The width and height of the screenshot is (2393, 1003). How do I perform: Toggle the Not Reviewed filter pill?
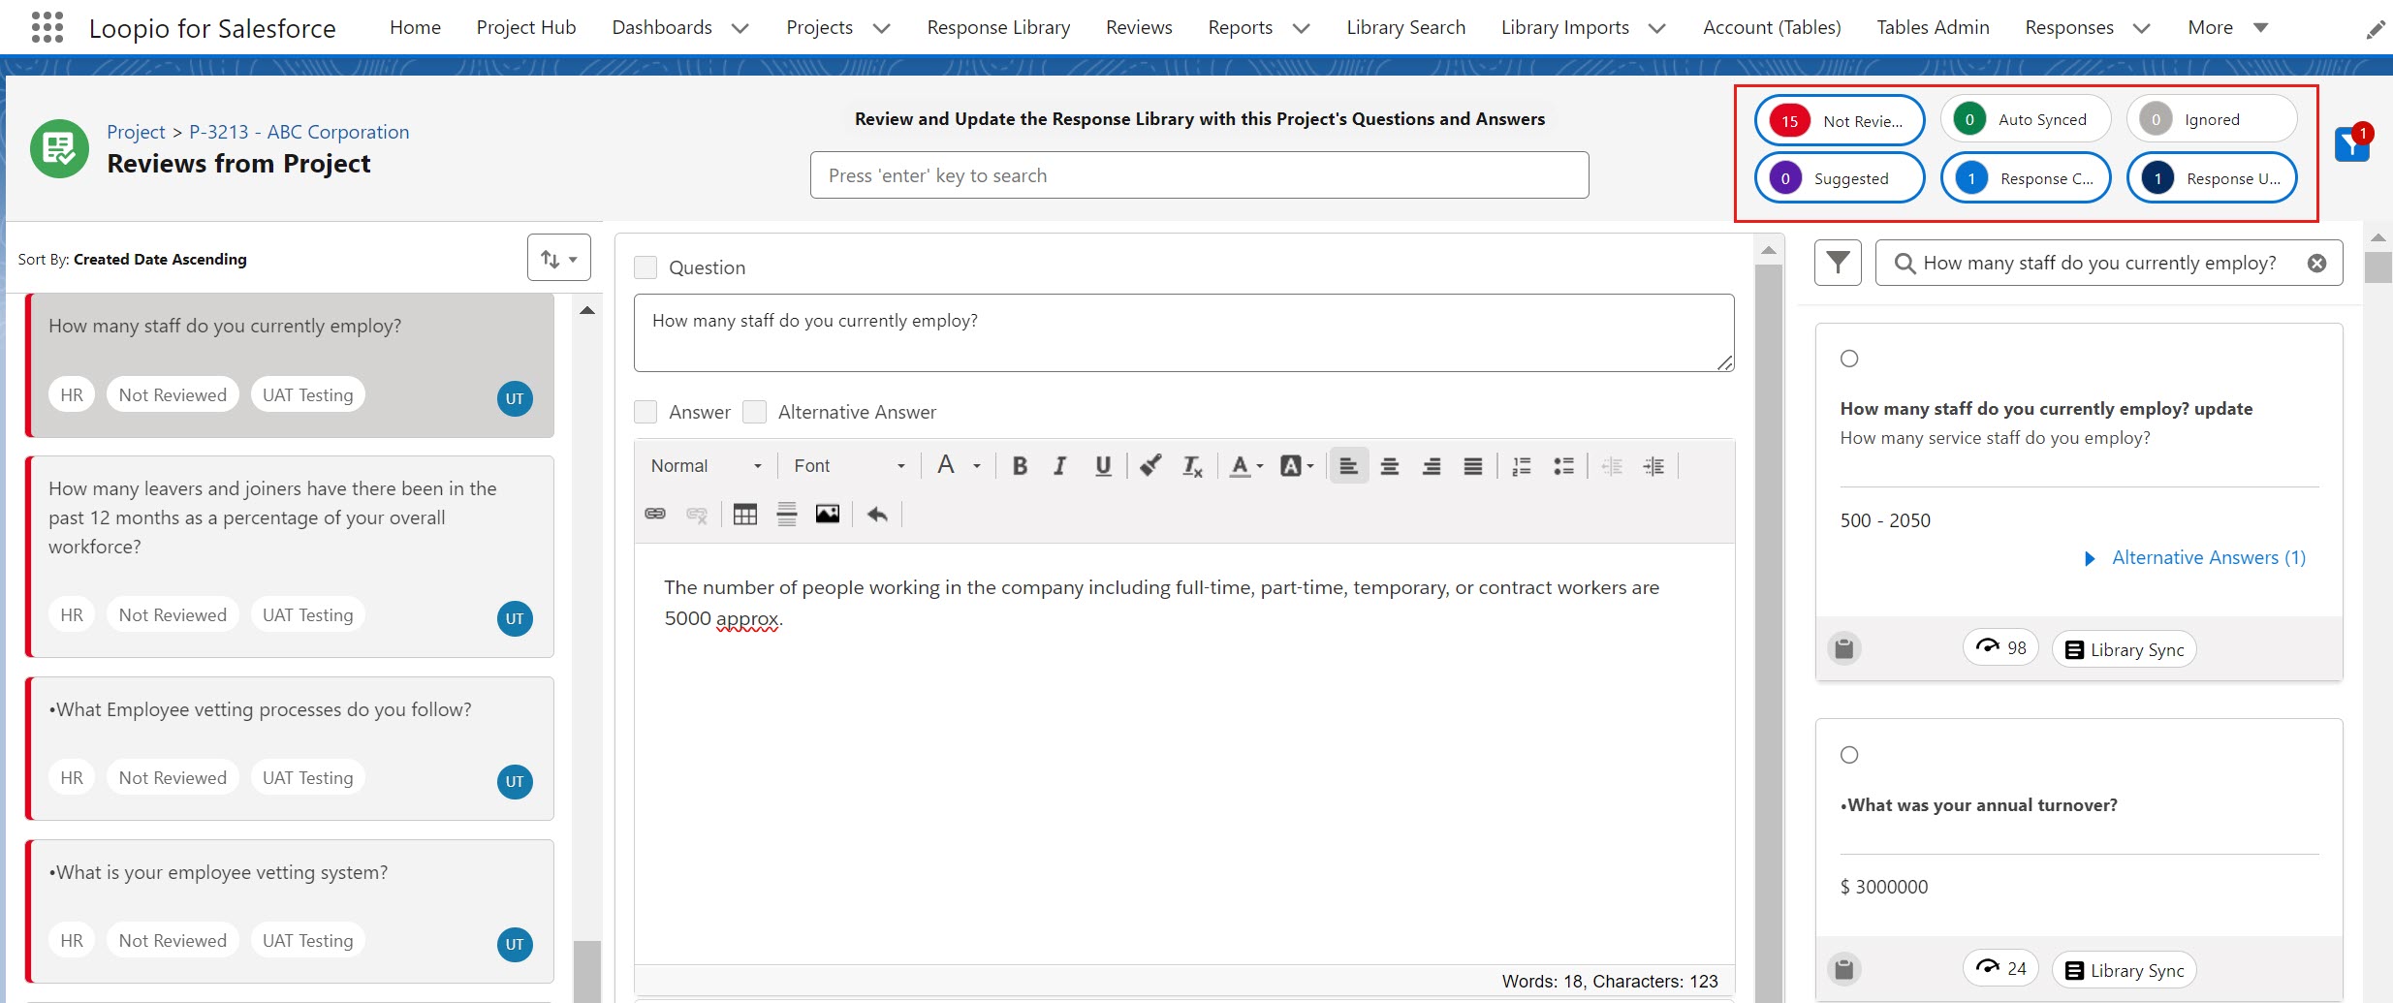pyautogui.click(x=1840, y=120)
